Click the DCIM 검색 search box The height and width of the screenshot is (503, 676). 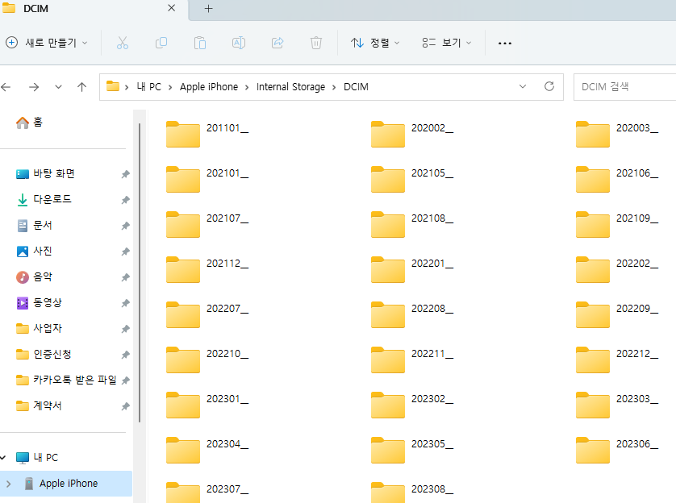point(624,86)
